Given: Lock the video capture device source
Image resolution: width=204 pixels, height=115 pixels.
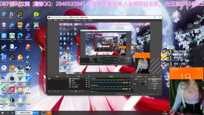Looking at the screenshot, I should (89, 79).
